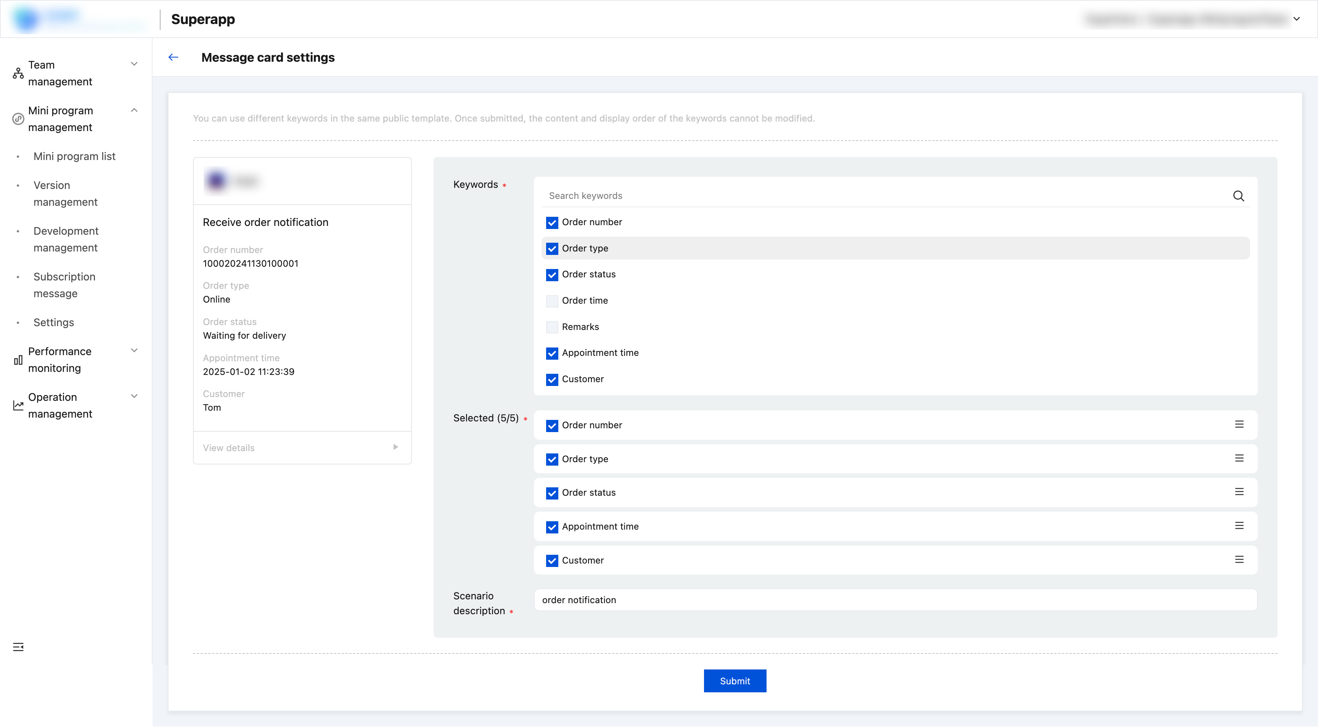Check the Remarks keyword checkbox
The image size is (1318, 727).
[551, 327]
